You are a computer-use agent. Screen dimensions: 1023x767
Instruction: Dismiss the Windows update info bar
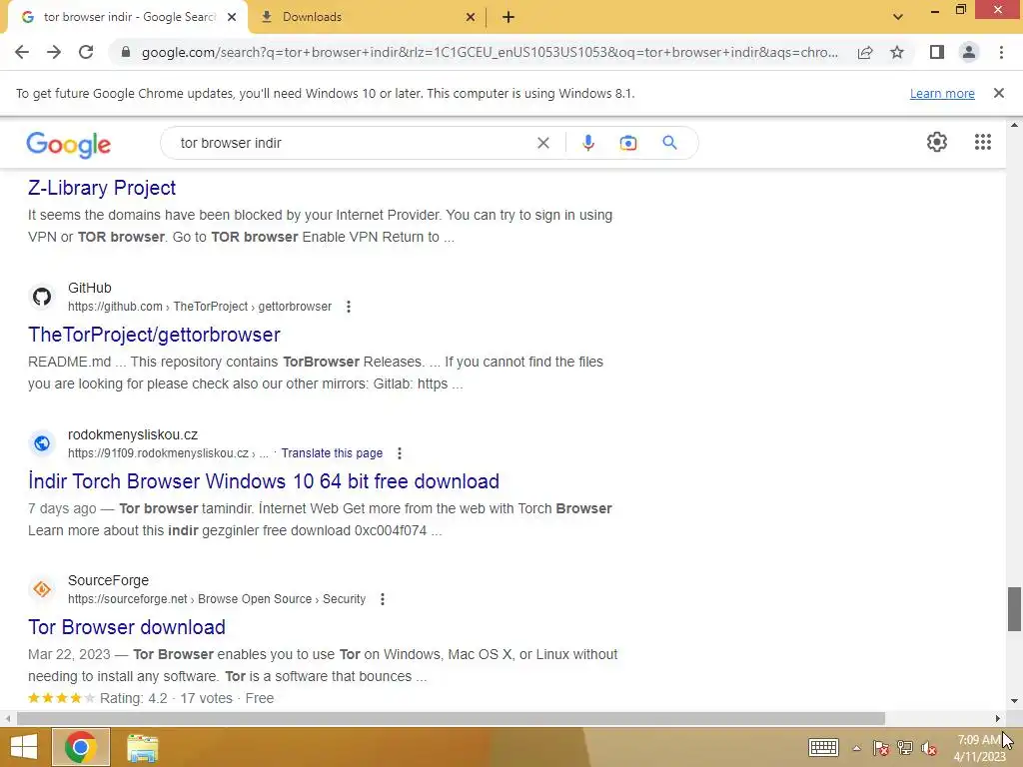tap(998, 93)
